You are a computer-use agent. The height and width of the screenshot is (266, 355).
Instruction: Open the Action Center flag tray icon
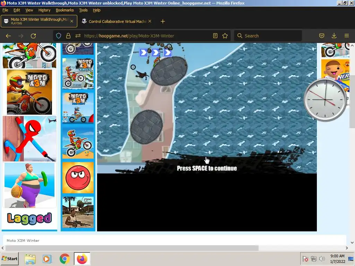point(305,259)
